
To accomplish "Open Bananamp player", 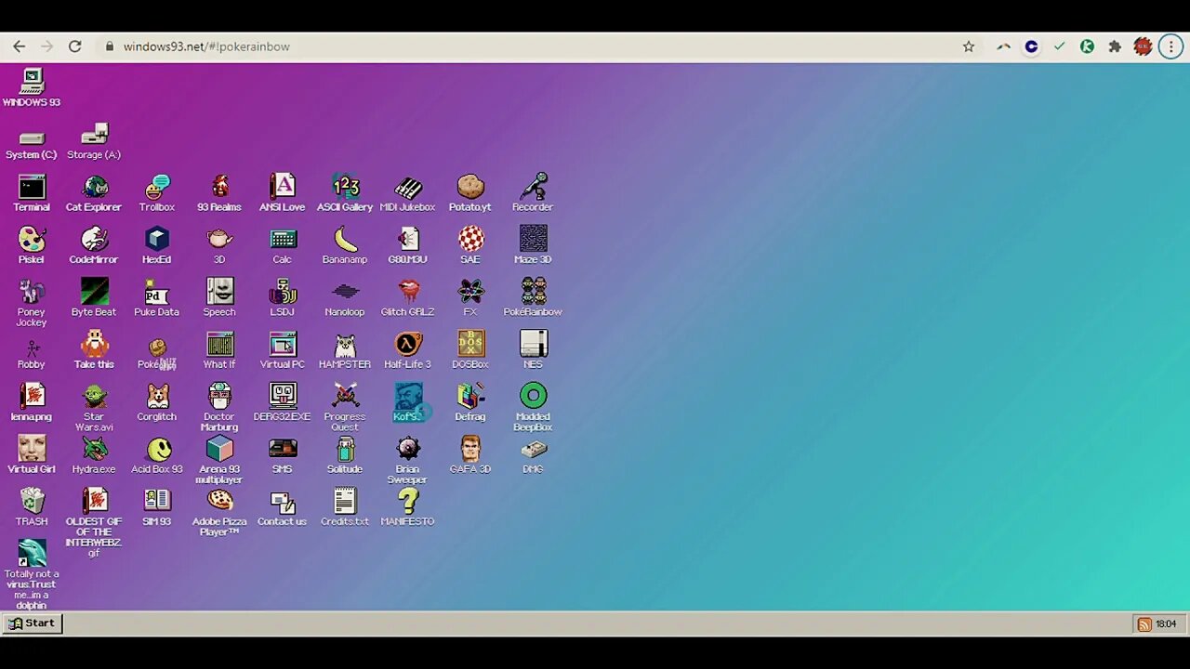I will (345, 245).
